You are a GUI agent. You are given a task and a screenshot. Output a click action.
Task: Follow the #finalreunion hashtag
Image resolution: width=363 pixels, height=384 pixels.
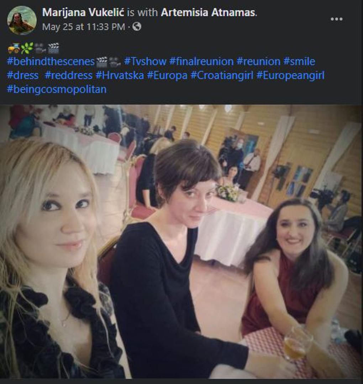tap(201, 62)
